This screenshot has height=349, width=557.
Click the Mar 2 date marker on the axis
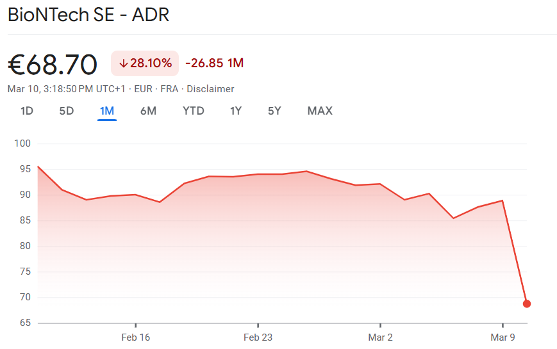[380, 337]
